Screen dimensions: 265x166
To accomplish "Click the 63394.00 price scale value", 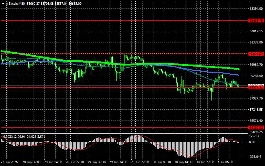I will pyautogui.click(x=256, y=9).
